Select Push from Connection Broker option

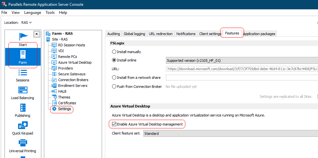[x=114, y=87]
